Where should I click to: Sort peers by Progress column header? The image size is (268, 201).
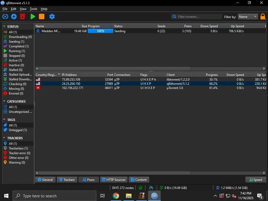point(205,75)
